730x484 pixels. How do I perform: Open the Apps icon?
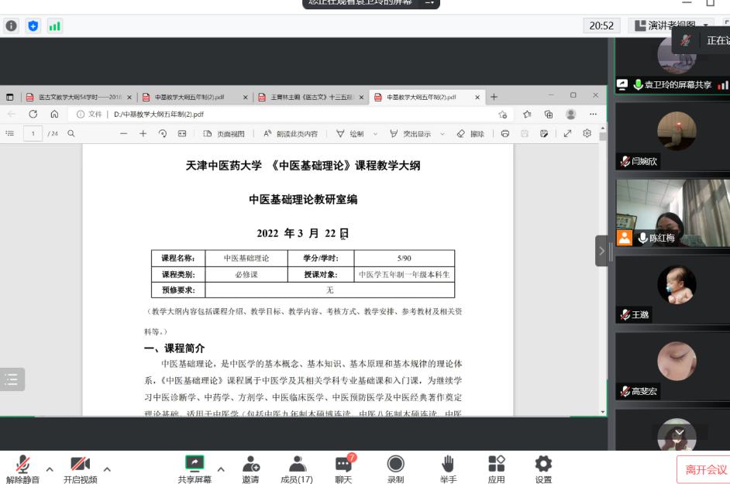[x=496, y=465]
